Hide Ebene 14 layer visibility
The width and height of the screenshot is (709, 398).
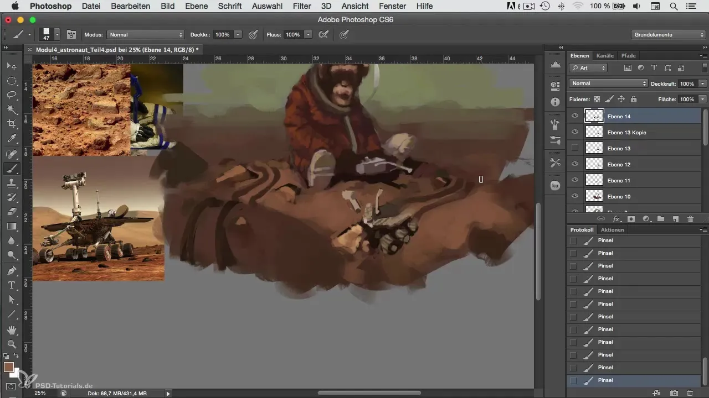(x=575, y=116)
